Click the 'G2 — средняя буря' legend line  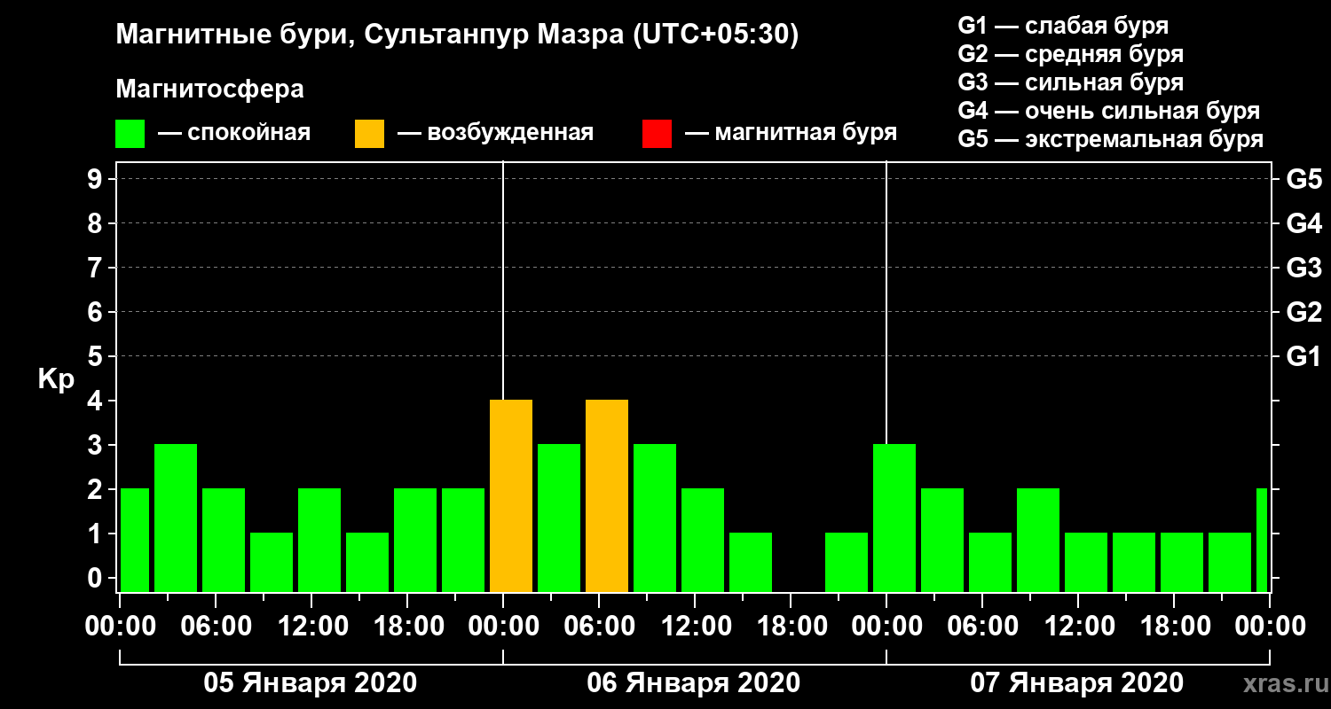click(1071, 54)
